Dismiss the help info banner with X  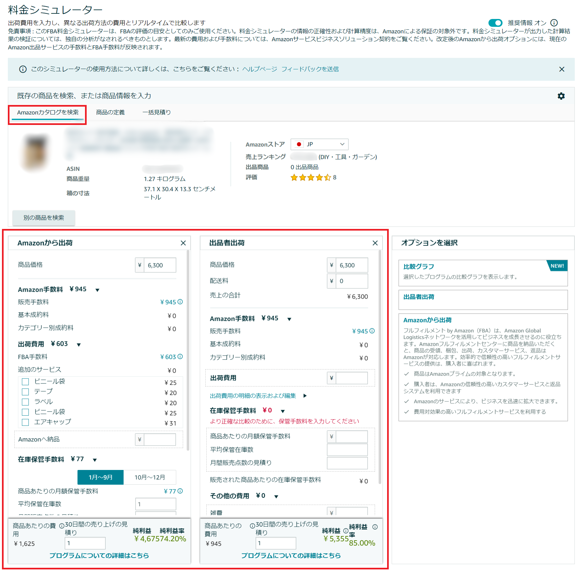coord(562,69)
